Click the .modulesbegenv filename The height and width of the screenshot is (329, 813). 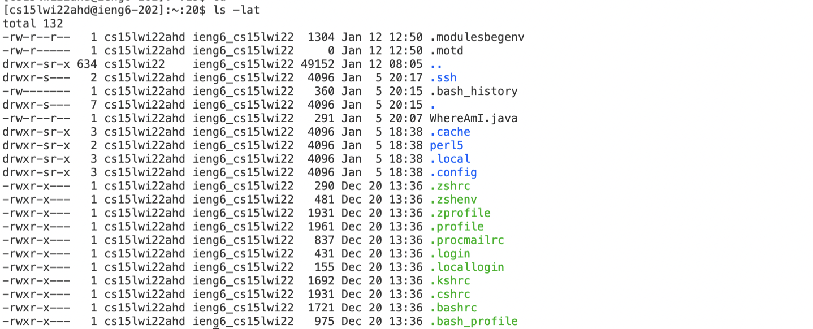477,37
